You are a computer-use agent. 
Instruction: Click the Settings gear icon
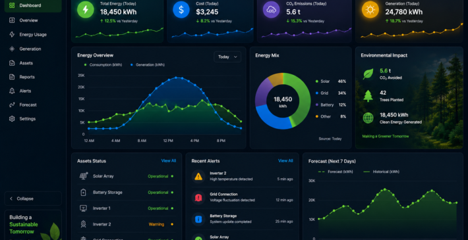coord(12,119)
